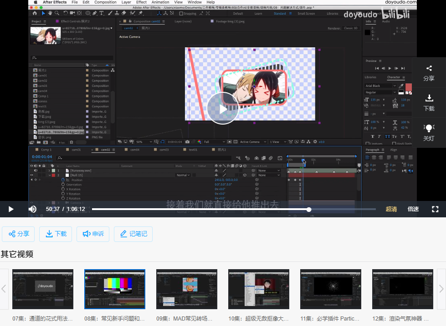This screenshot has width=446, height=326.
Task: Toggle X Rotation stopwatch
Action: point(63,189)
